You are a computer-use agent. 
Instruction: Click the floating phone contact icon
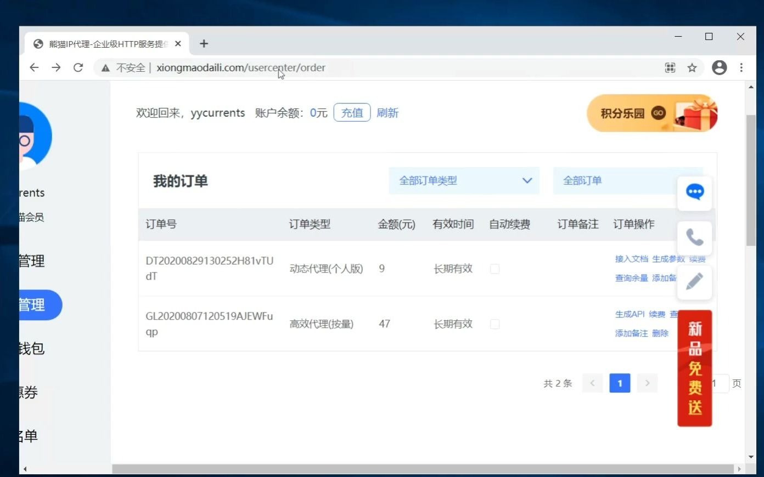click(695, 237)
